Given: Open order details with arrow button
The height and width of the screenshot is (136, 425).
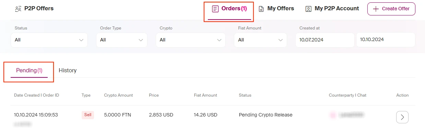Looking at the screenshot, I should click(402, 117).
